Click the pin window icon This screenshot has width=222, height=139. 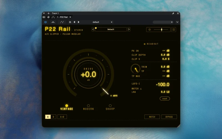pyautogui.click(x=173, y=13)
